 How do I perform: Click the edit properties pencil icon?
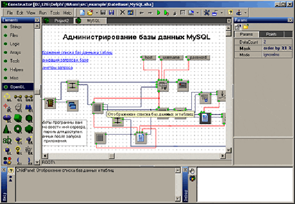point(130,13)
